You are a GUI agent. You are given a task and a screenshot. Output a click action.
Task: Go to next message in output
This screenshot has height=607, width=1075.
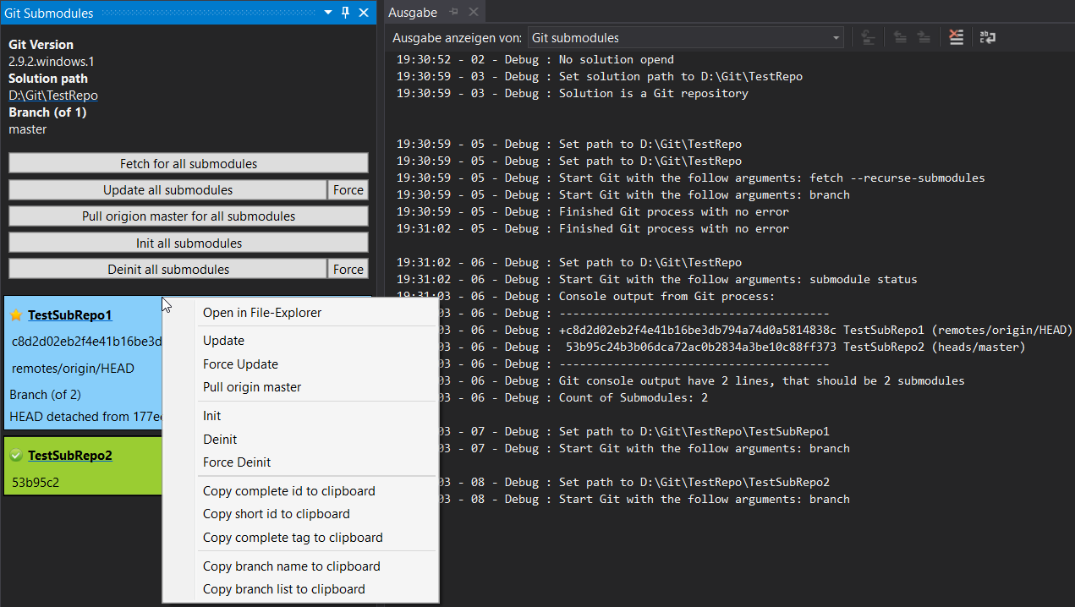pyautogui.click(x=924, y=37)
